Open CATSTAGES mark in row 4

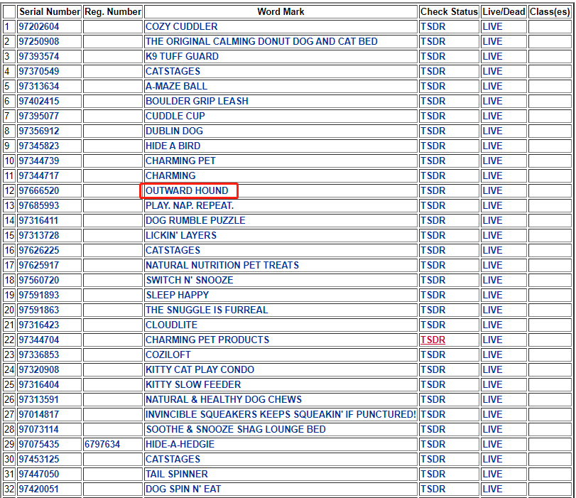click(x=173, y=71)
